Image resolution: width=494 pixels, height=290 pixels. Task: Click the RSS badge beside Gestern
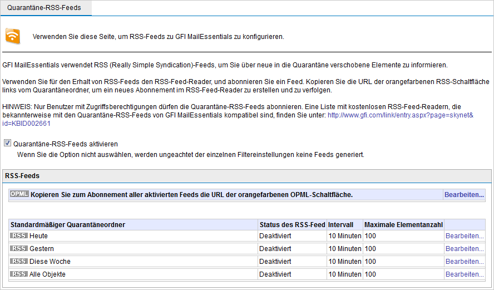click(19, 249)
